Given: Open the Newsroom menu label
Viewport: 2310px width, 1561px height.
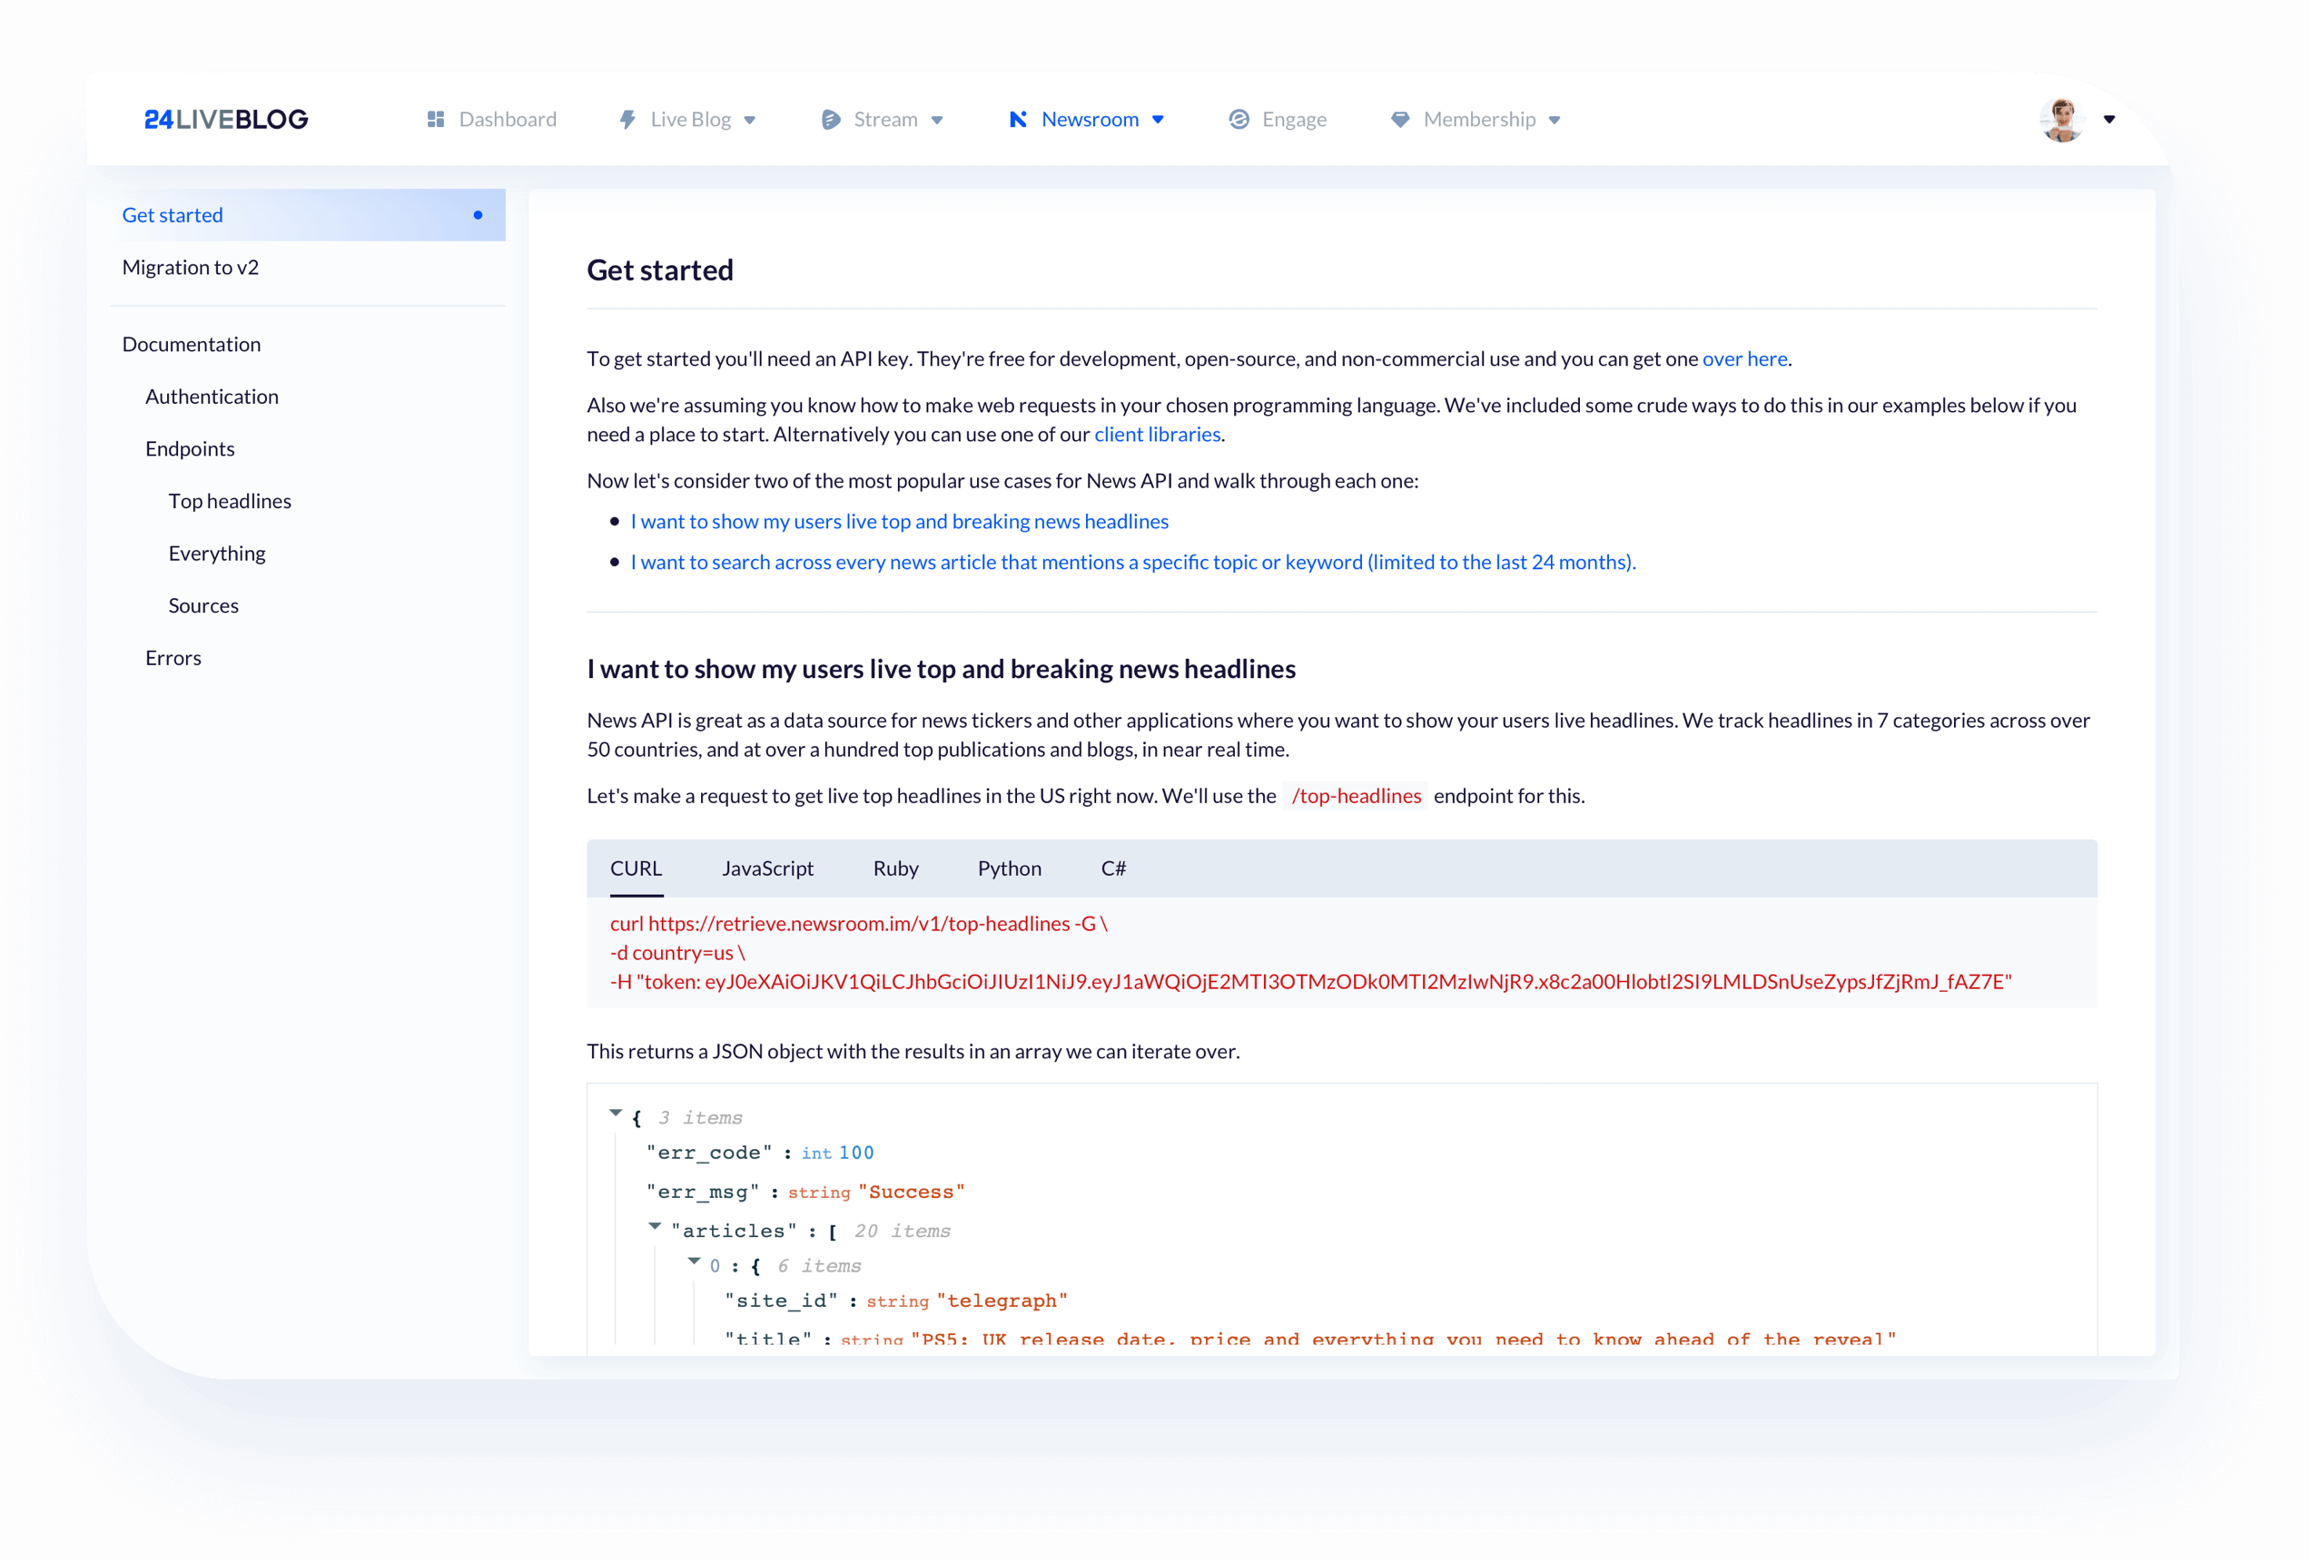Looking at the screenshot, I should point(1090,119).
